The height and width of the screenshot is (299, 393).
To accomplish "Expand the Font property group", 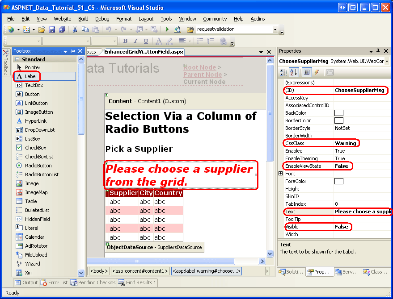I will point(281,174).
